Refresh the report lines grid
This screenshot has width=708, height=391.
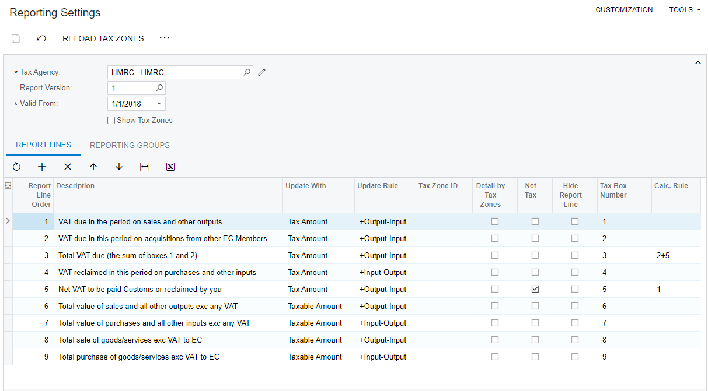point(16,167)
